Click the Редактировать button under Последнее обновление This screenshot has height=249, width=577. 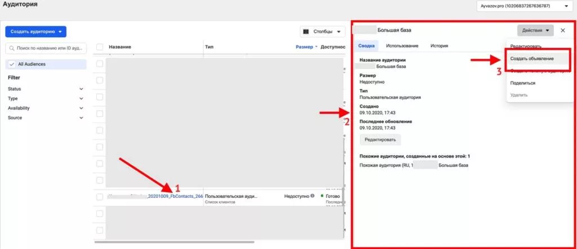[x=380, y=139]
